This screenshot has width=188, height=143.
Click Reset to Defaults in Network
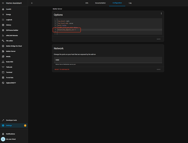click(62, 69)
